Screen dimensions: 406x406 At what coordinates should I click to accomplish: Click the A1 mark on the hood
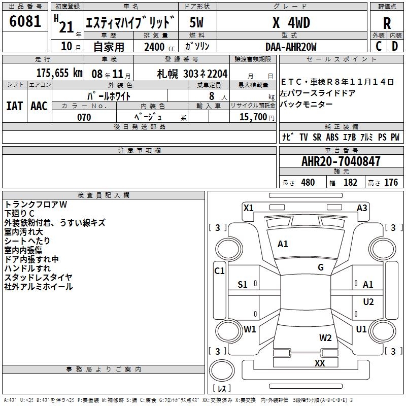[x=283, y=244]
